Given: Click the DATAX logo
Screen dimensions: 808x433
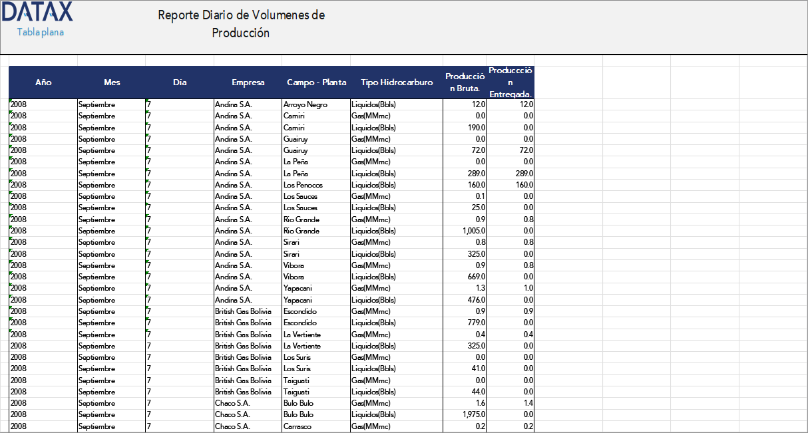Looking at the screenshot, I should tap(38, 13).
